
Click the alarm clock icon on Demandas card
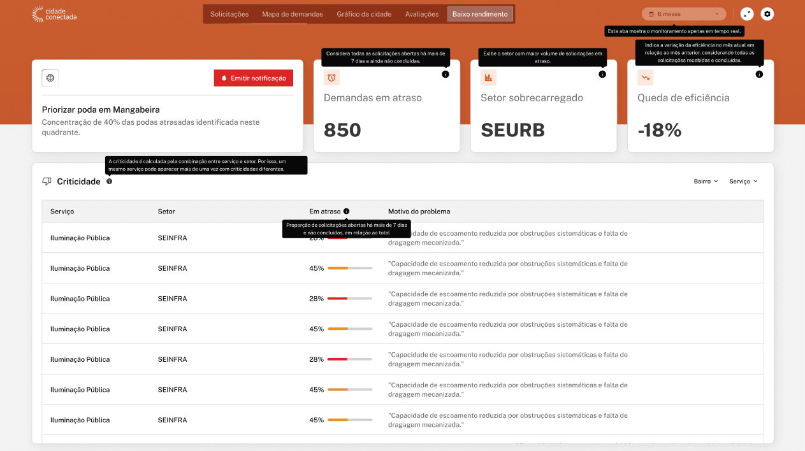click(331, 78)
